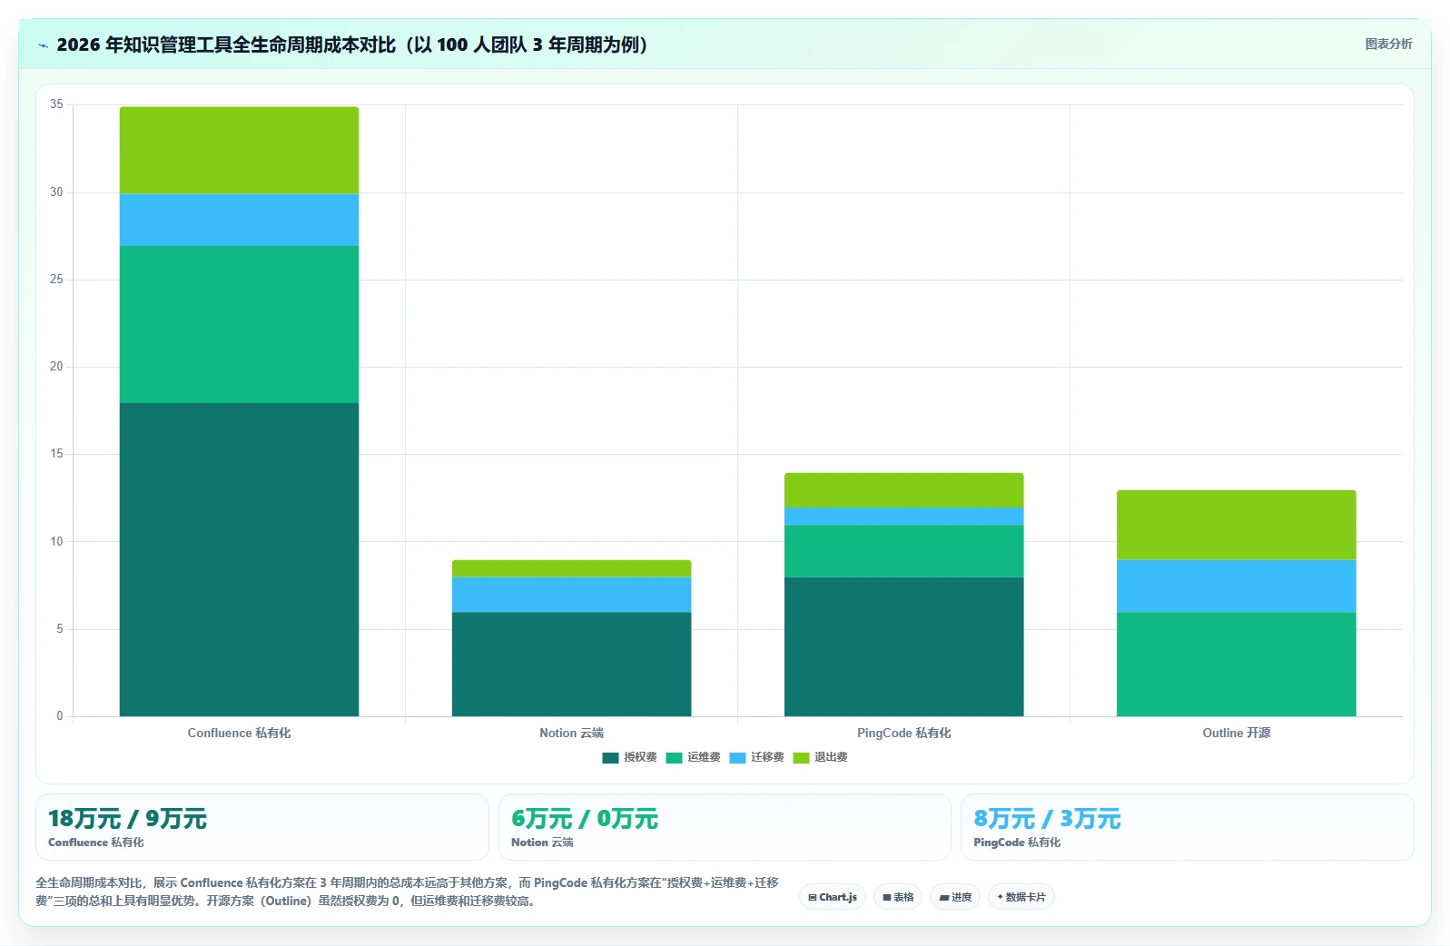Image resolution: width=1450 pixels, height=946 pixels.
Task: Click x-axis label Outline 开源
Action: coord(1236,733)
